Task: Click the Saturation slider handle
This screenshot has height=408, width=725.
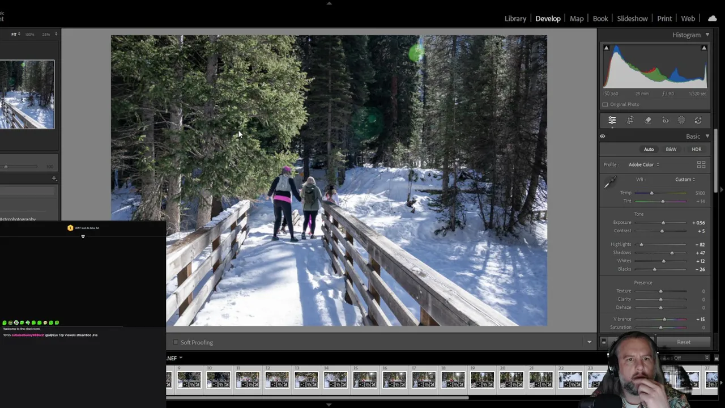Action: click(660, 328)
